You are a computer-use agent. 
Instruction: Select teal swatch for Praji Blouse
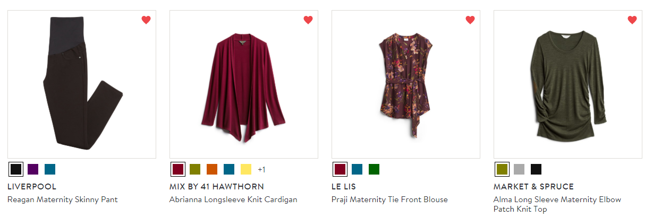[x=357, y=169]
